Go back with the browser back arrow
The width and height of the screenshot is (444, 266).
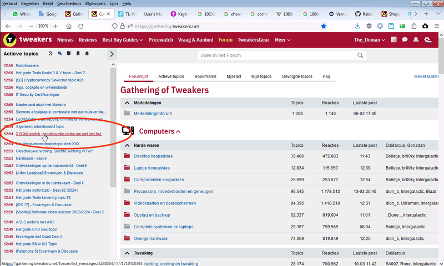click(8, 26)
